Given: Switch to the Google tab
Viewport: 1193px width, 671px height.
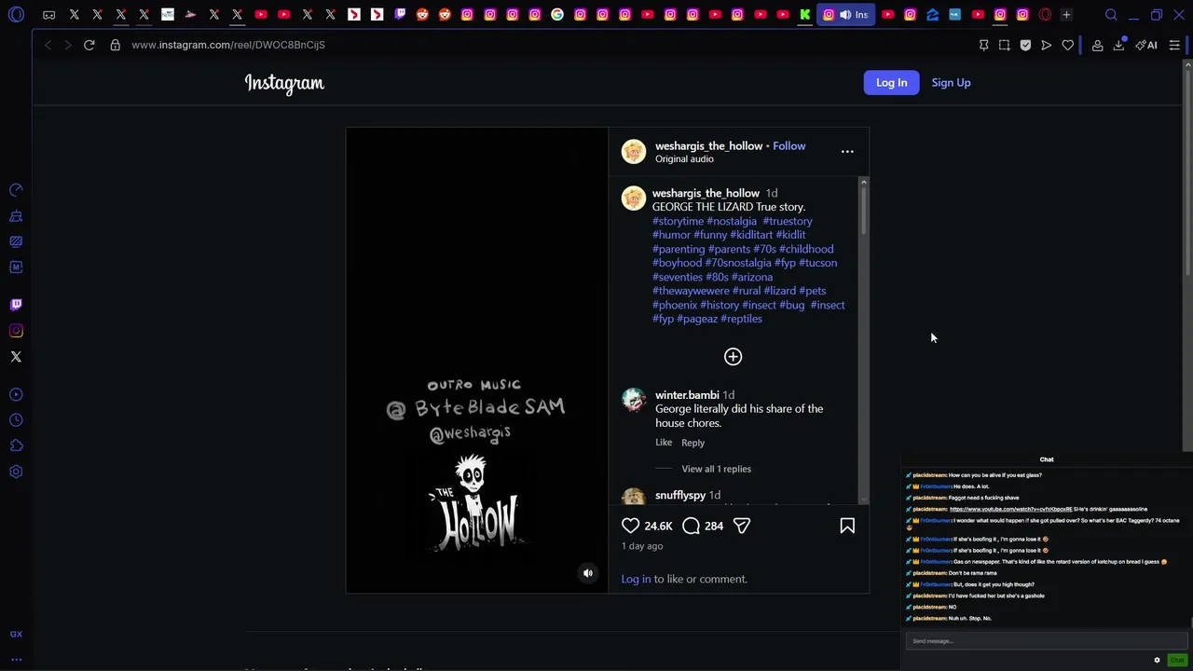Looking at the screenshot, I should coord(557,15).
